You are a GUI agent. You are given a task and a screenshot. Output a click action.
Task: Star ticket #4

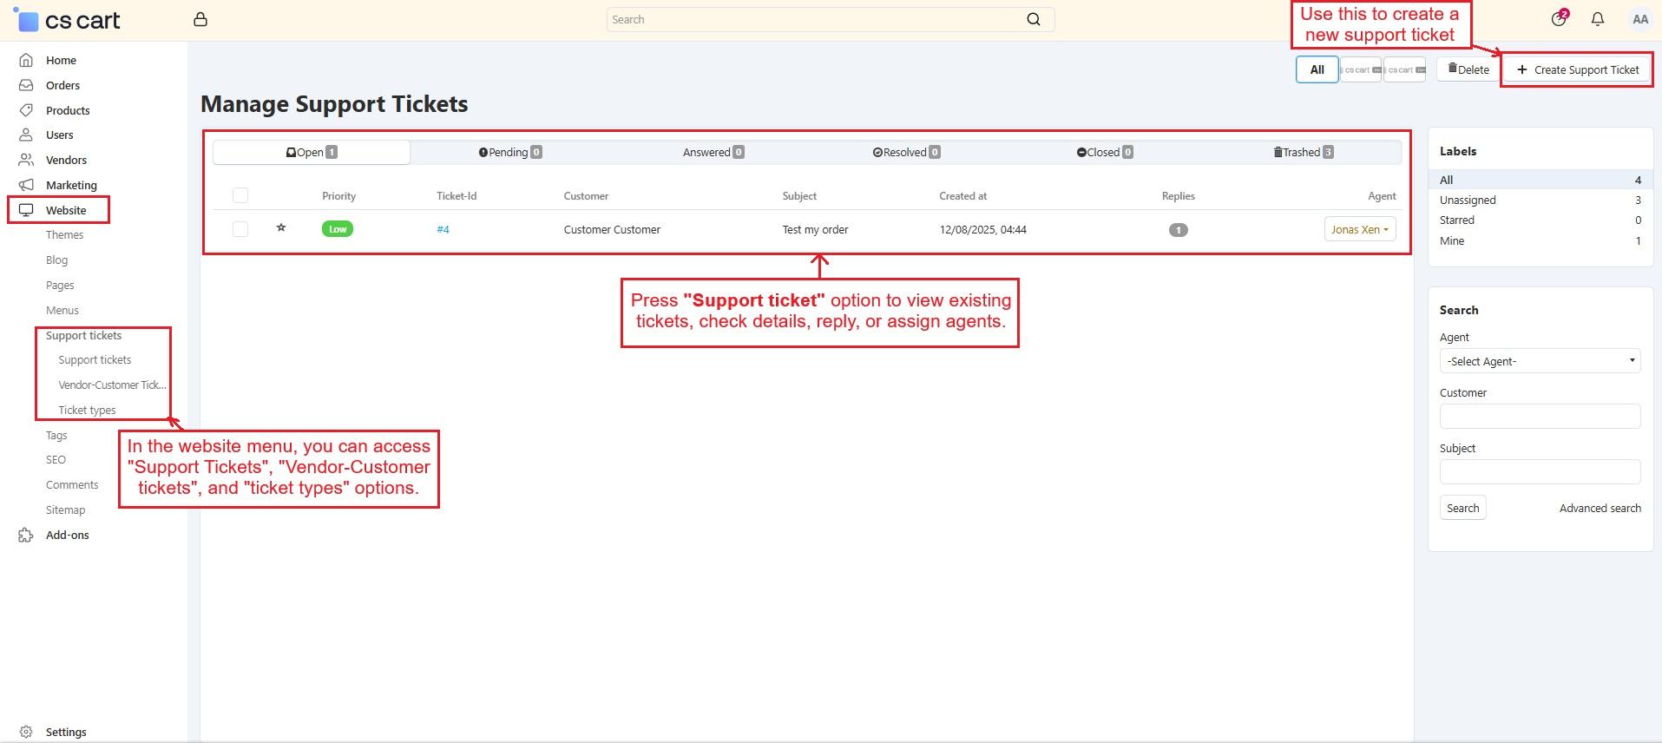281,228
